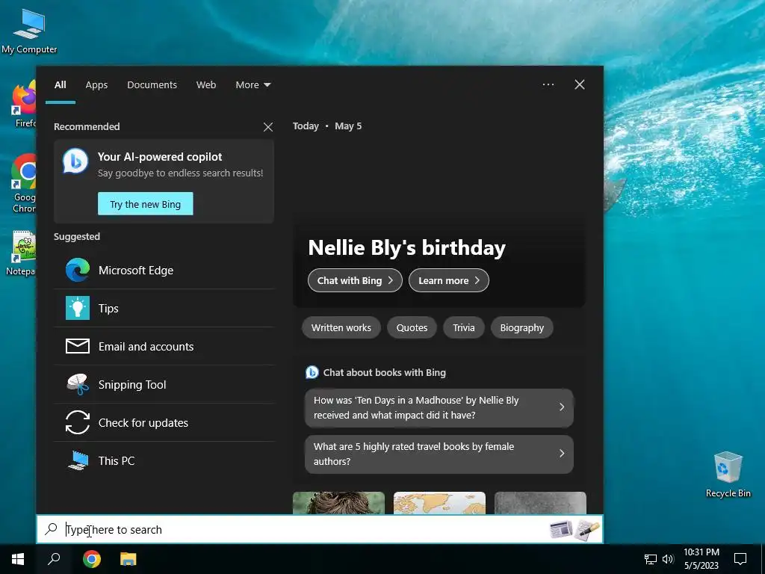Click the Type here to search field

tap(320, 530)
